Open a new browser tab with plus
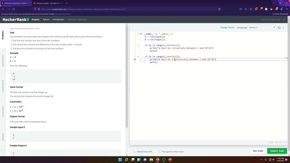 click(x=67, y=3)
